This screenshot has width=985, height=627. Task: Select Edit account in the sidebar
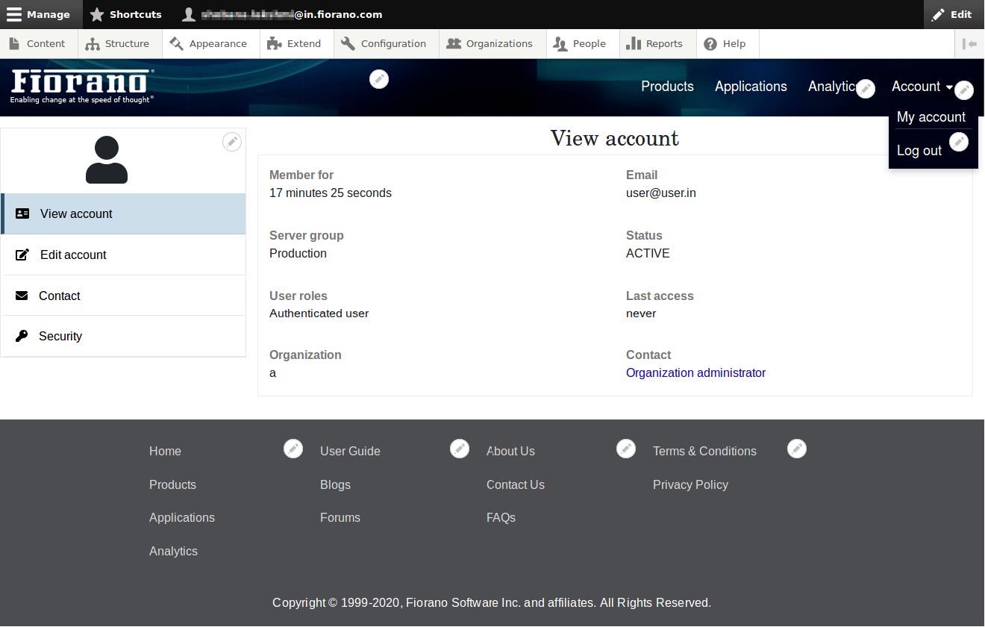coord(73,255)
